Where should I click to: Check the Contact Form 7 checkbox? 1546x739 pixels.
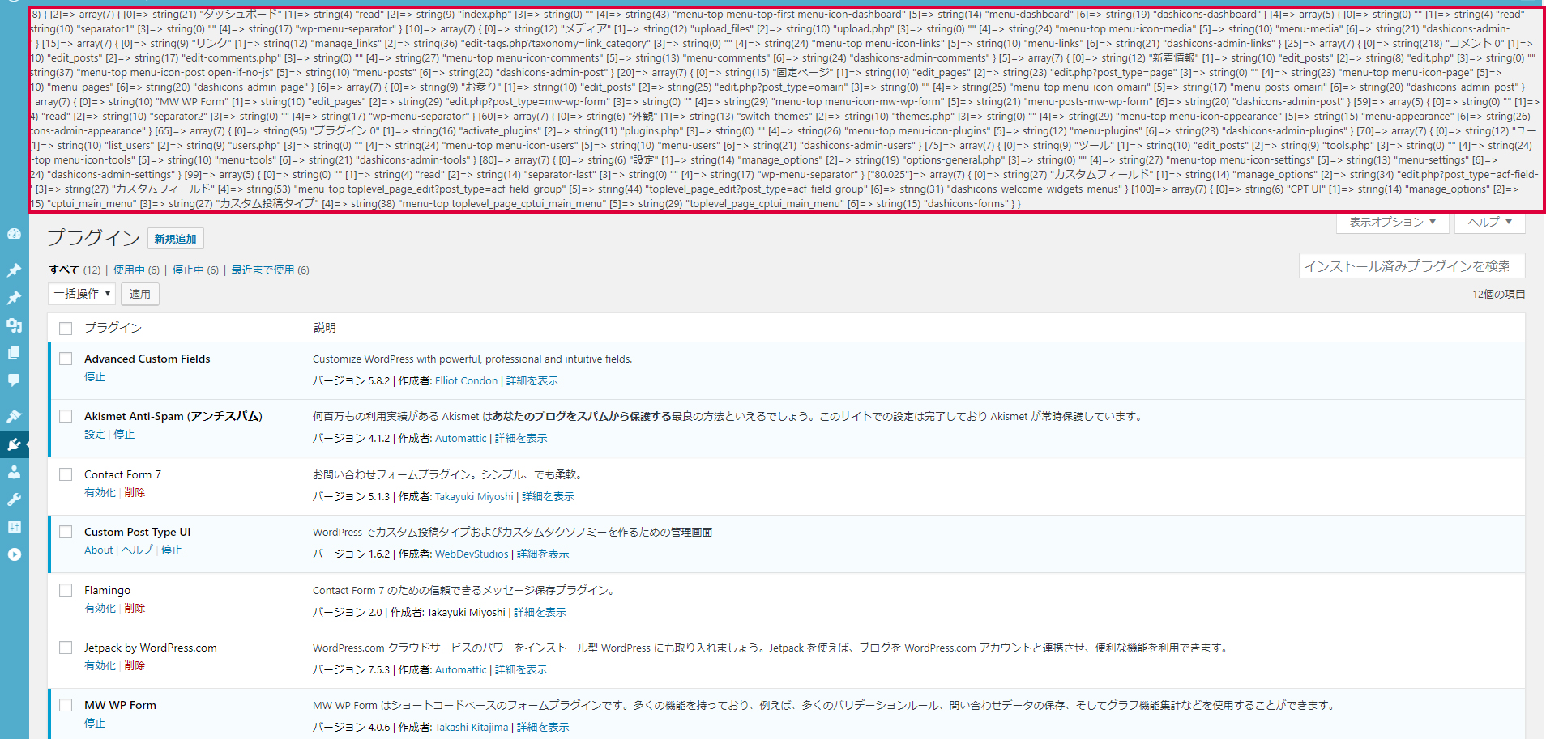tap(66, 474)
